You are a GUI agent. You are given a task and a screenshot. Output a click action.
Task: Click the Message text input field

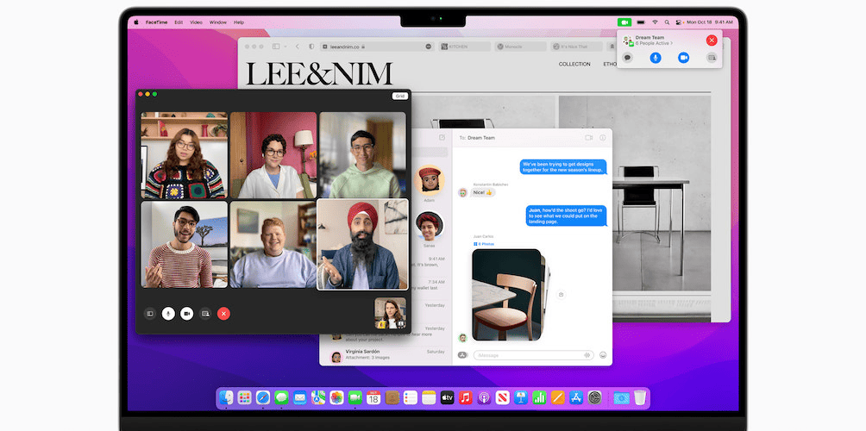click(524, 355)
